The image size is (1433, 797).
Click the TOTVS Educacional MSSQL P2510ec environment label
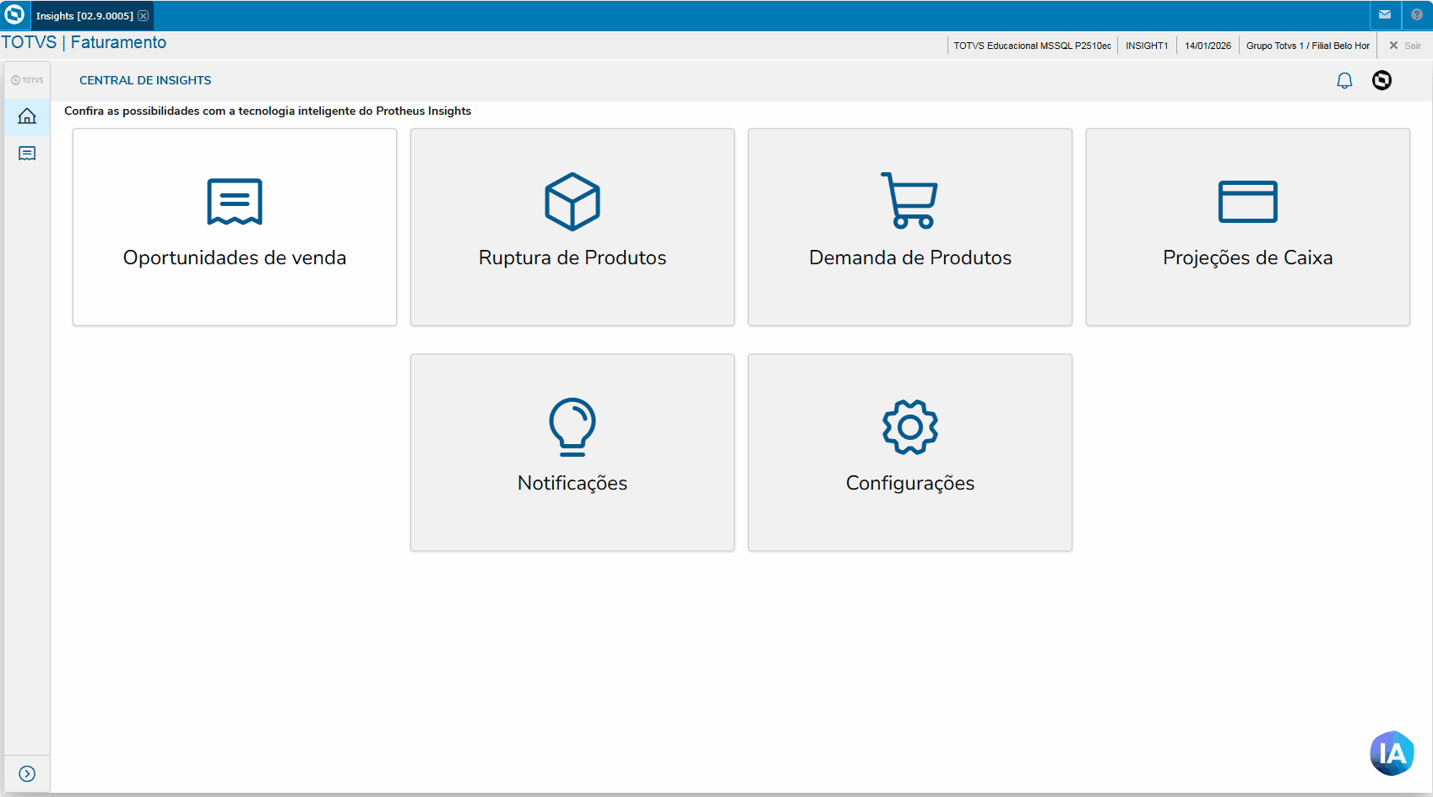coord(1032,46)
